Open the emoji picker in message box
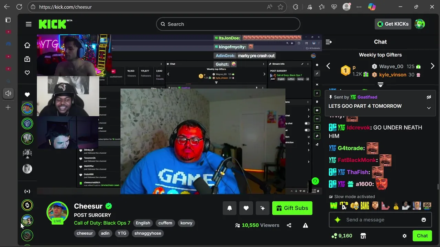Image resolution: width=440 pixels, height=247 pixels. (424, 220)
